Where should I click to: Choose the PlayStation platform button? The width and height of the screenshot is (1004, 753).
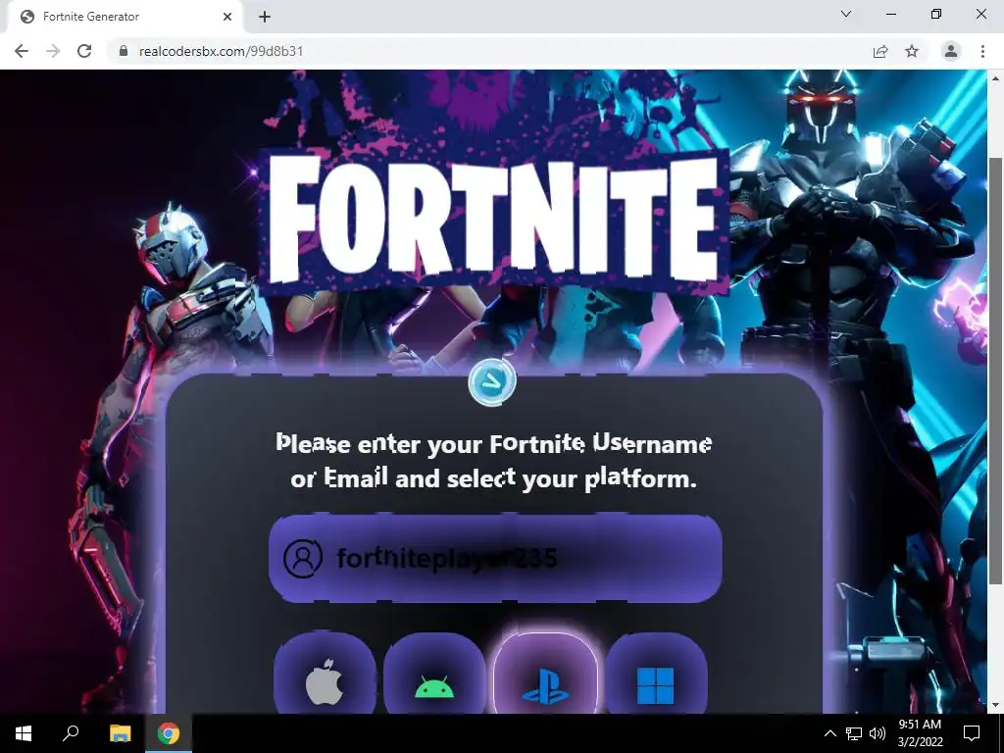click(545, 674)
